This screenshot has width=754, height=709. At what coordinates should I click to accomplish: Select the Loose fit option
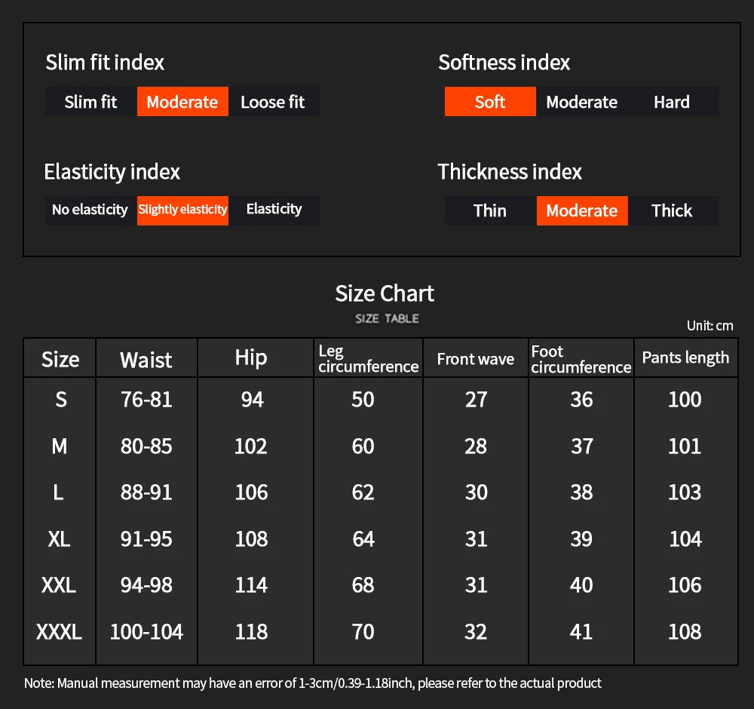click(x=273, y=102)
